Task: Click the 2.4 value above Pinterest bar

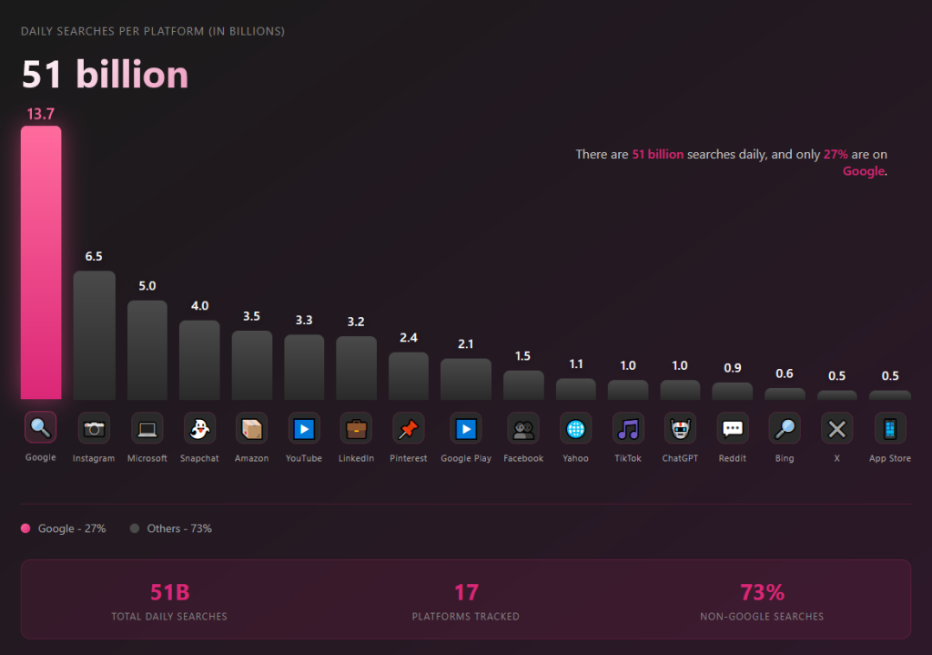Action: click(409, 338)
